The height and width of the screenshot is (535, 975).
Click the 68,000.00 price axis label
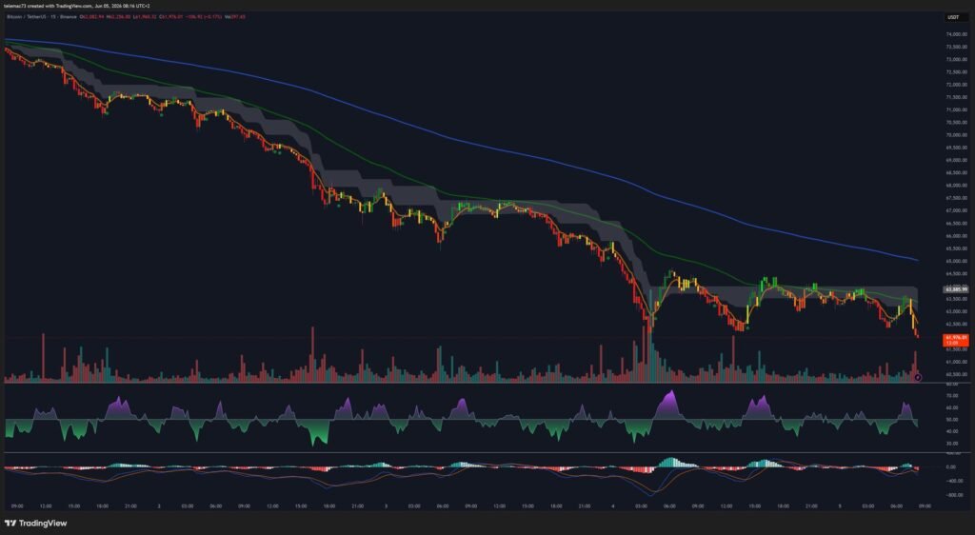956,186
